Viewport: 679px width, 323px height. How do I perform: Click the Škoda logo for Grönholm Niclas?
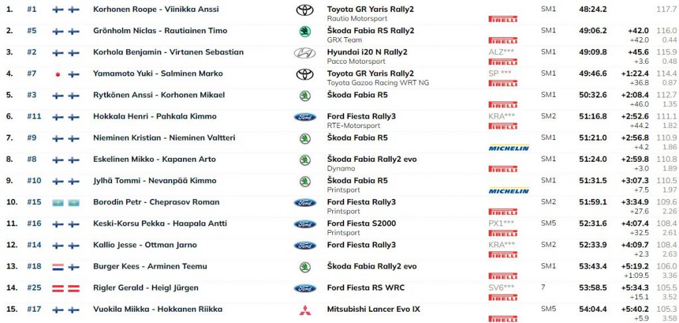pyautogui.click(x=305, y=32)
